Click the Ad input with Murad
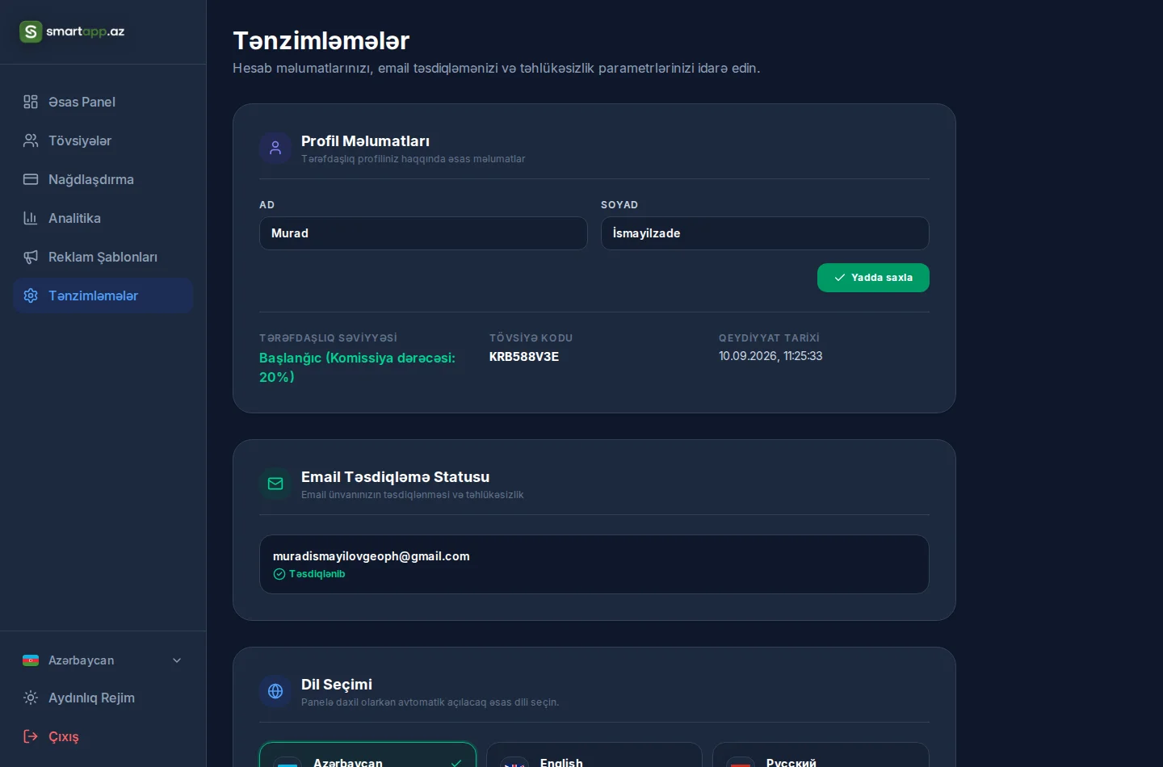The width and height of the screenshot is (1163, 767). click(423, 233)
